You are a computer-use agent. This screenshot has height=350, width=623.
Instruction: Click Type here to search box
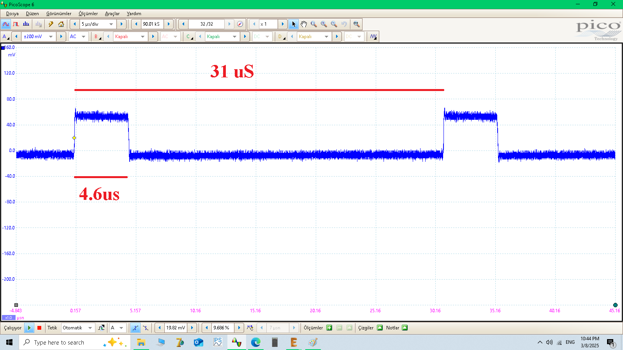pos(75,342)
